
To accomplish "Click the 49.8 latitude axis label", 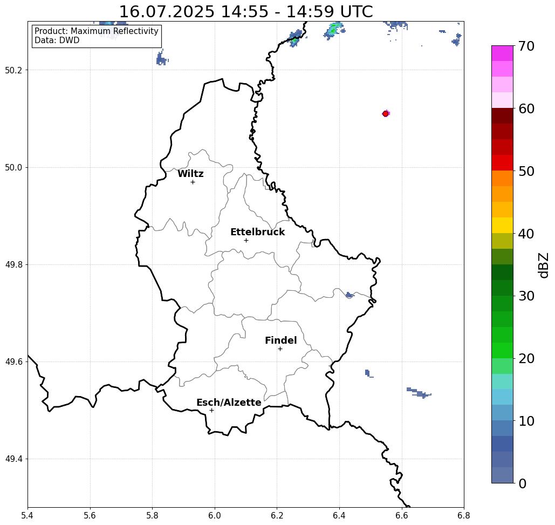I will [x=13, y=265].
